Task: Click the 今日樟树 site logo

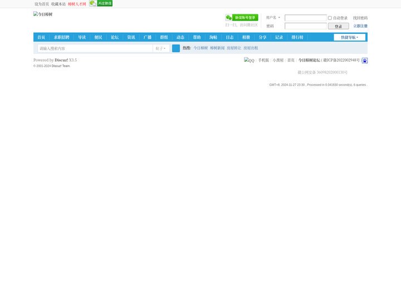Action: (x=43, y=14)
